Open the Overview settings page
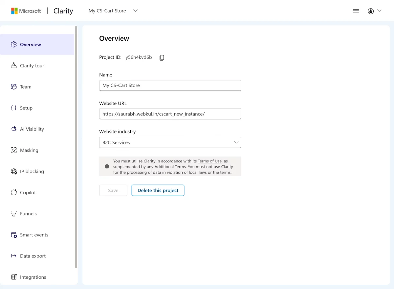 (x=37, y=44)
